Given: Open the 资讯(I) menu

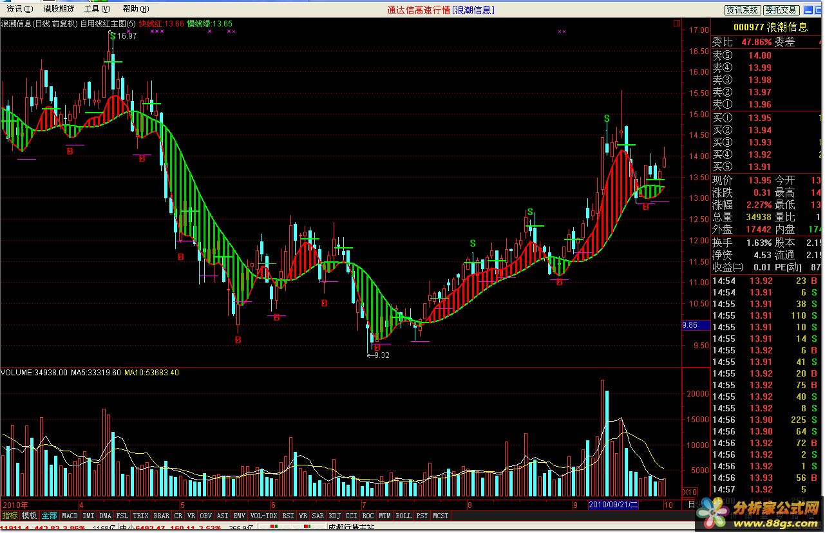Looking at the screenshot, I should point(19,9).
